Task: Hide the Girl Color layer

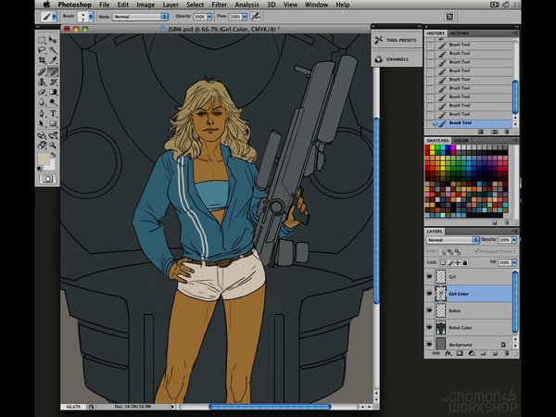Action: coord(429,294)
